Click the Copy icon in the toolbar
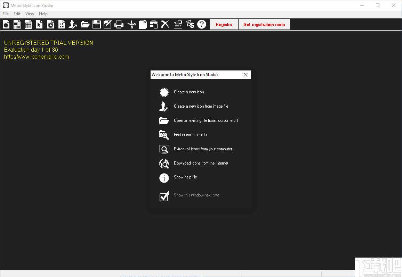 click(x=143, y=24)
